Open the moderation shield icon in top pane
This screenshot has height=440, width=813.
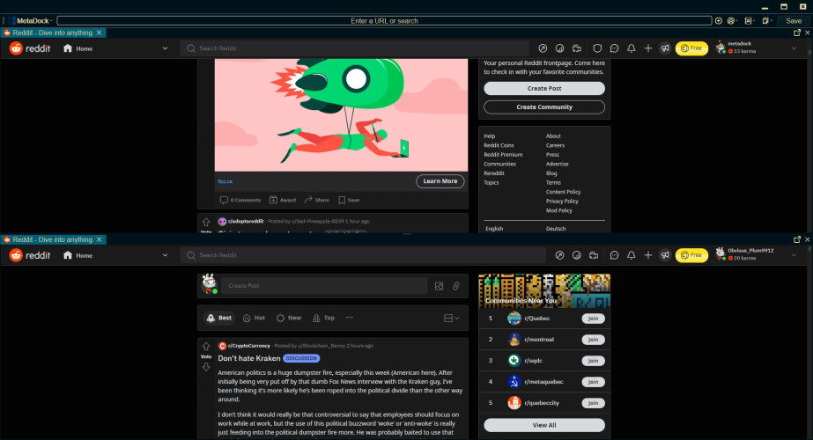coord(597,48)
